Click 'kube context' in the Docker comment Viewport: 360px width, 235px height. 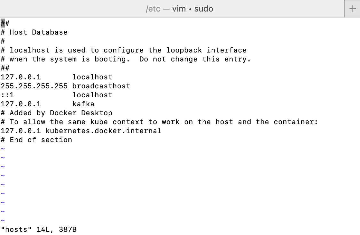117,122
